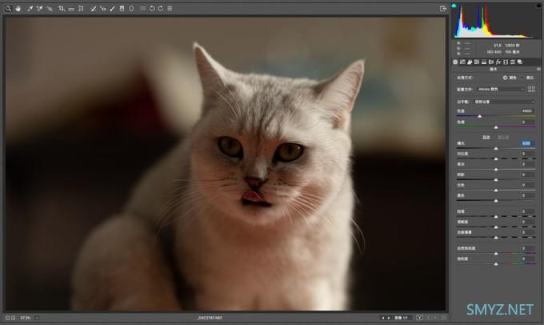Click the Whites slider handle
This screenshot has height=325, width=544.
[x=496, y=191]
